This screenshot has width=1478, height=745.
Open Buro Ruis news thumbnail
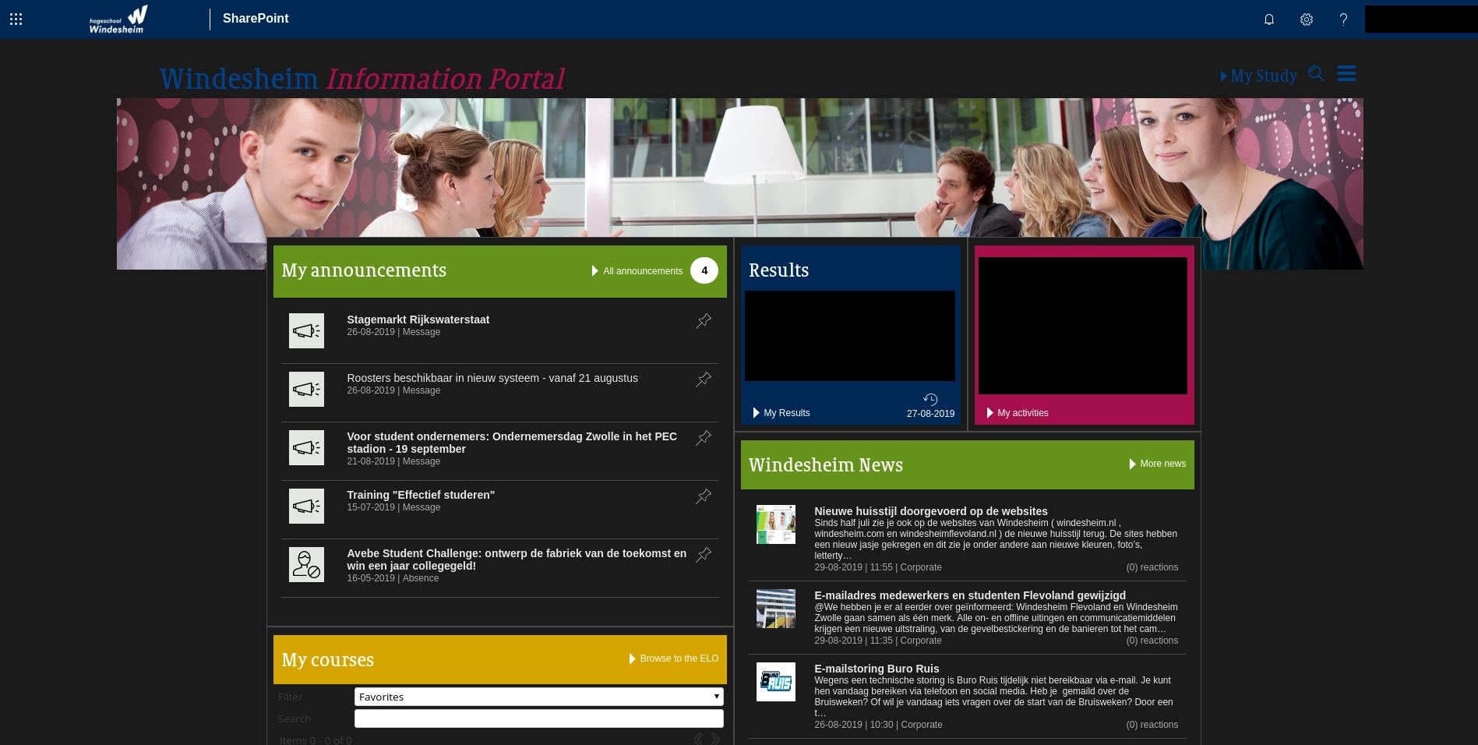click(x=776, y=682)
